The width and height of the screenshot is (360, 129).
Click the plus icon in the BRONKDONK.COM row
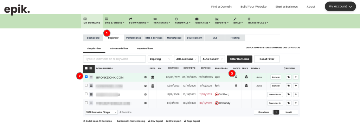[x=296, y=77]
